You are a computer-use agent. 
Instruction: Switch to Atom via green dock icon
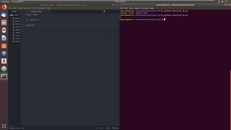pyautogui.click(x=4, y=69)
